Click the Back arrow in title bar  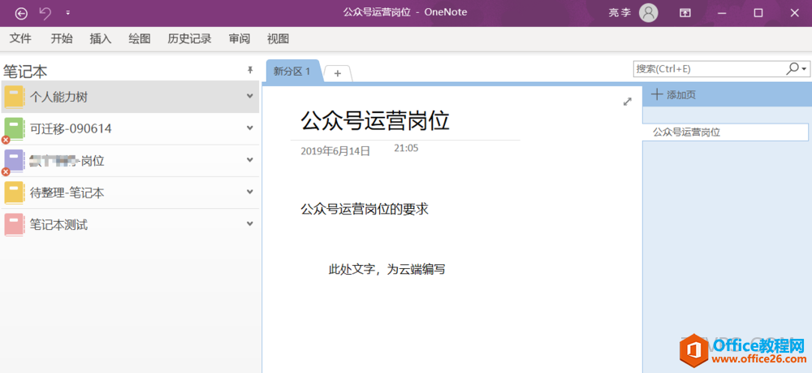click(21, 13)
